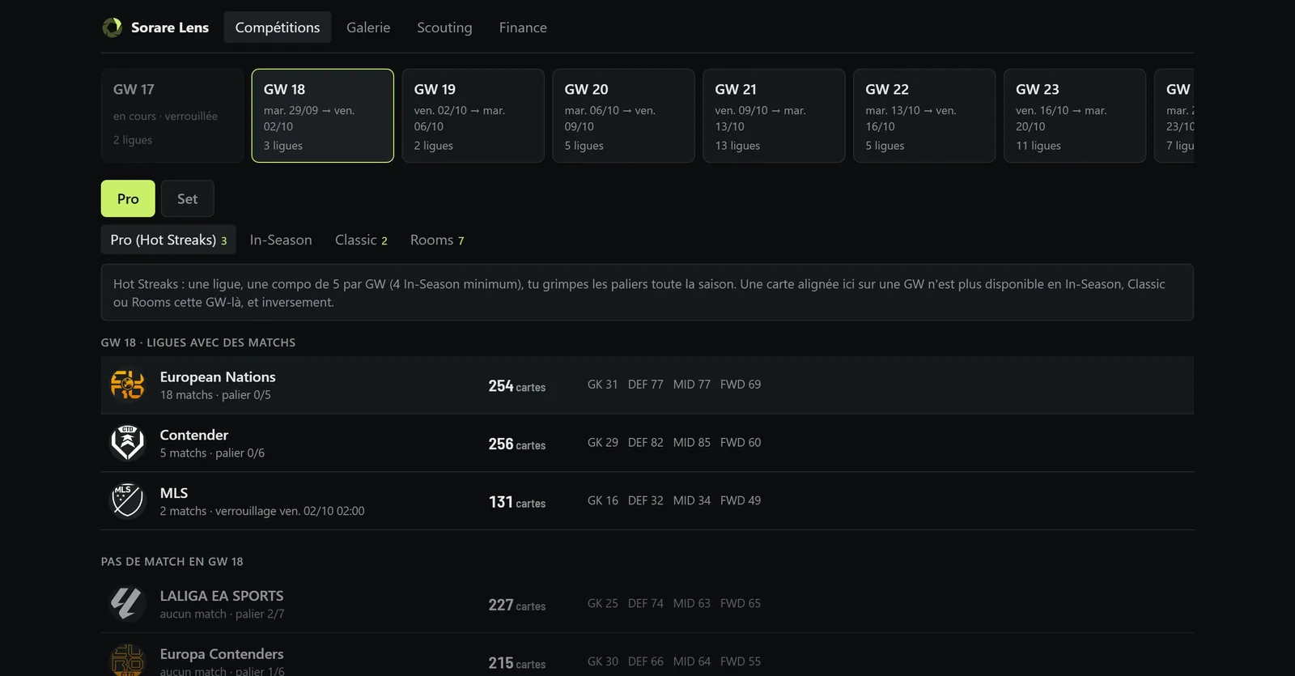This screenshot has height=676, width=1295.
Task: Select the GW 18 gameweek card
Action: click(323, 116)
